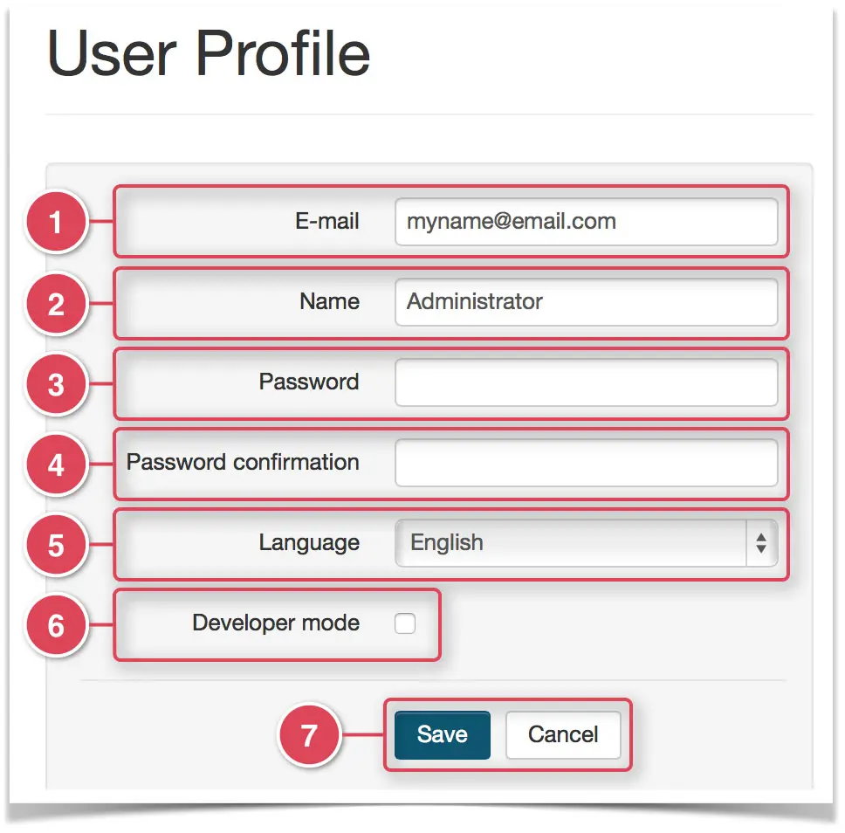Click the red number 2 annotation badge

coord(56,304)
